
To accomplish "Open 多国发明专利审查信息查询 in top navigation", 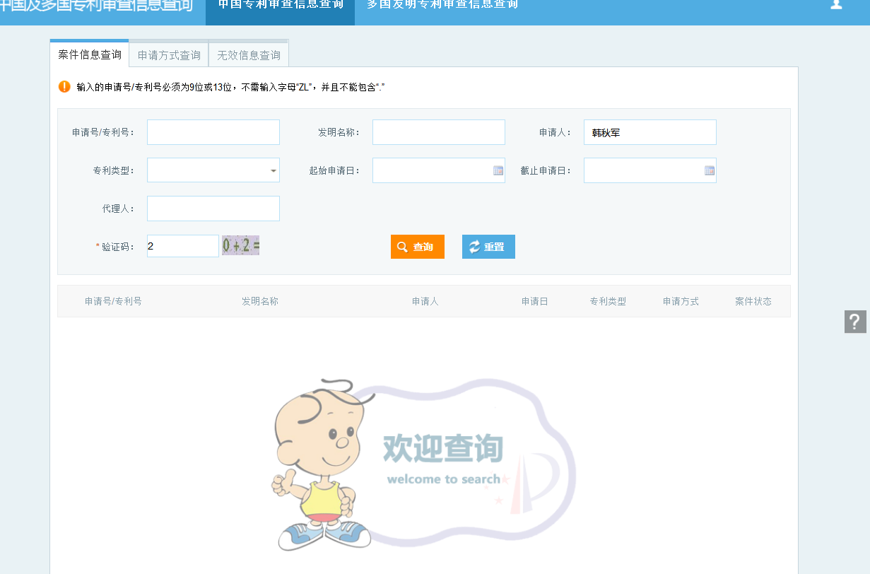I will click(442, 5).
